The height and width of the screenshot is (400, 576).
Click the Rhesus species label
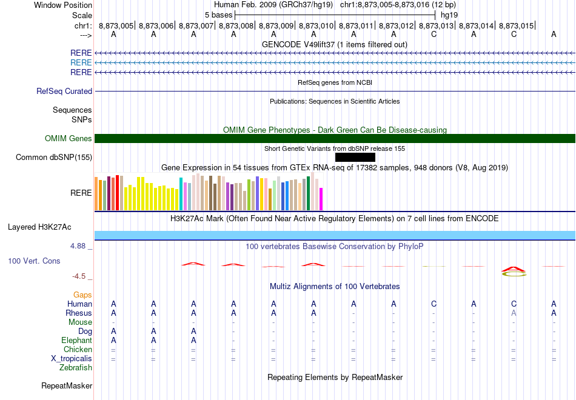point(79,313)
